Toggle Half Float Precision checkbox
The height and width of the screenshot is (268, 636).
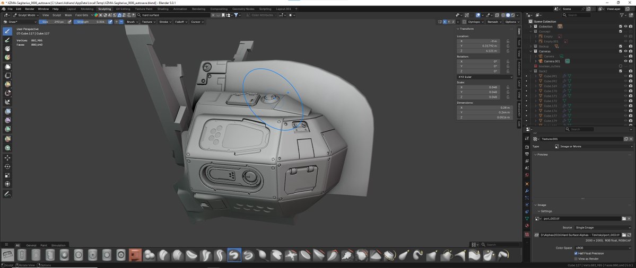(x=576, y=253)
